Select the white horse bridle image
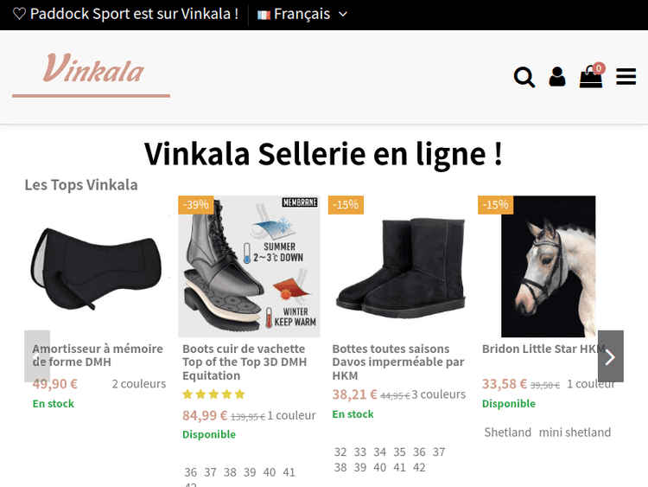 549,267
